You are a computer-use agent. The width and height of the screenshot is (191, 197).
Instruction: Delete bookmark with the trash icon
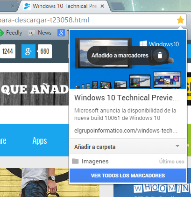click(160, 55)
